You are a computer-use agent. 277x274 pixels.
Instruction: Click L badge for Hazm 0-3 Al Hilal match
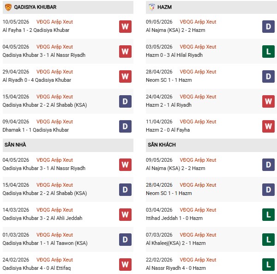coord(268,52)
